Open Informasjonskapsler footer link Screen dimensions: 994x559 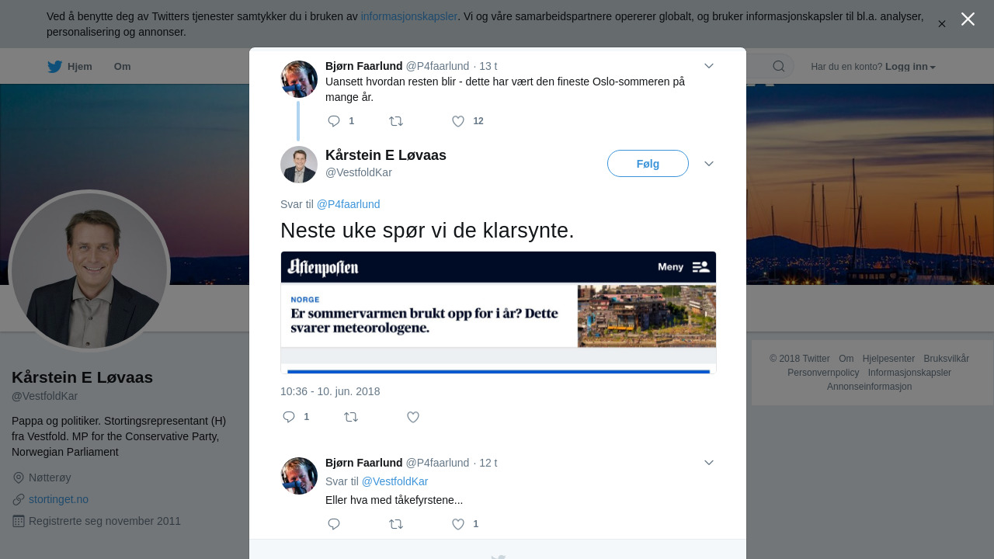tap(909, 373)
